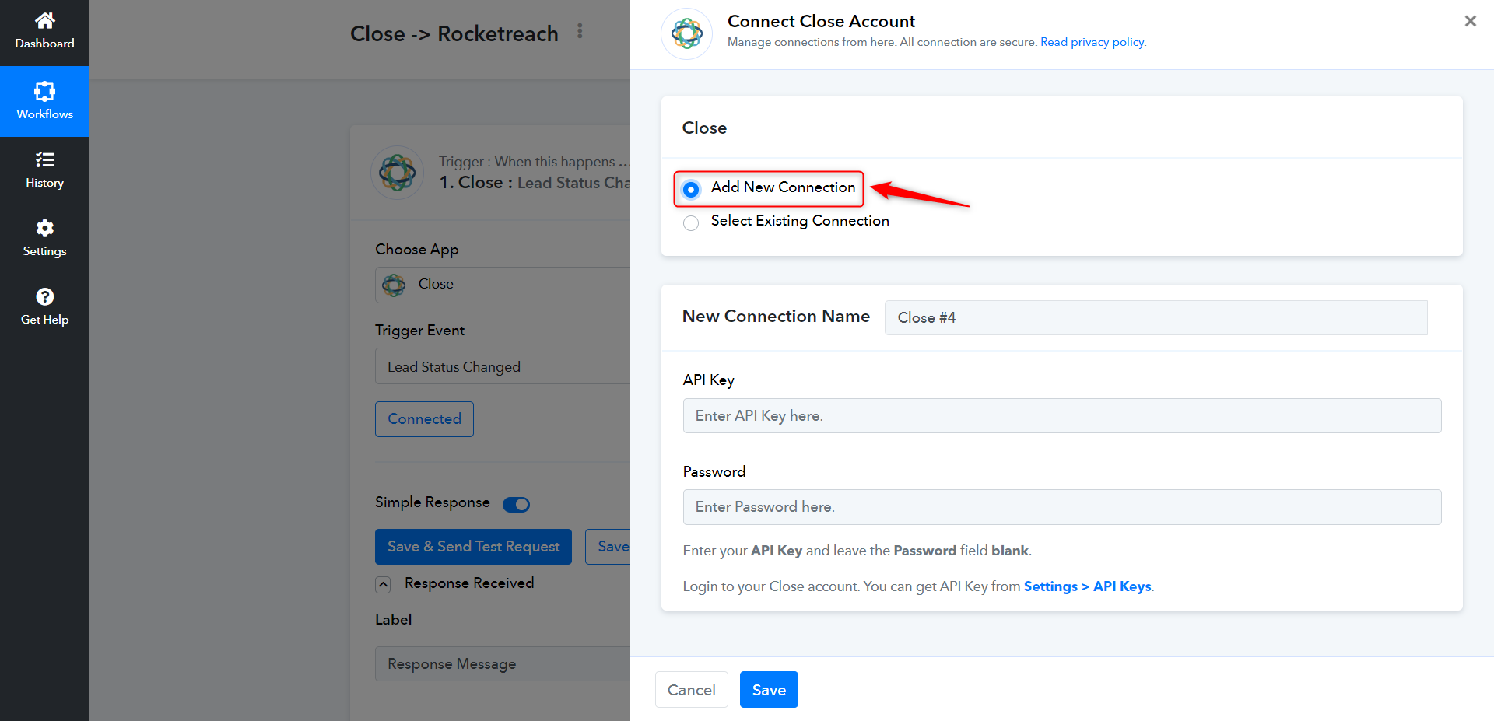Viewport: 1494px width, 721px height.
Task: Click the partially hidden Save button beside test request
Action: click(608, 547)
